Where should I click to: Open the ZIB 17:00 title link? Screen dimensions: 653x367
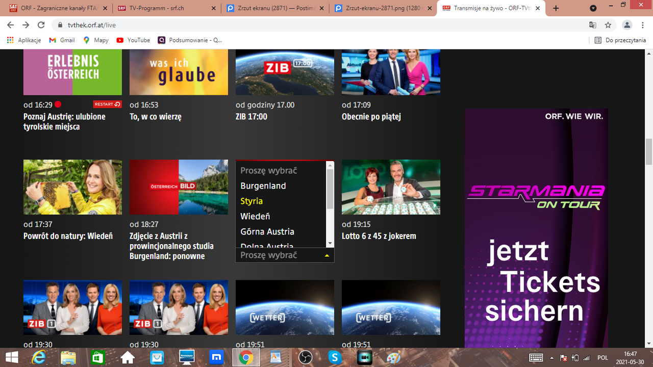coord(252,117)
